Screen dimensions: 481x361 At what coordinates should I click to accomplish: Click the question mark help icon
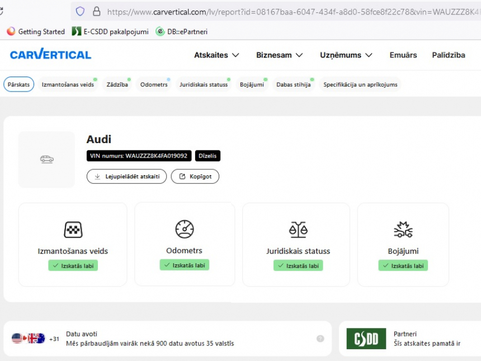click(320, 339)
